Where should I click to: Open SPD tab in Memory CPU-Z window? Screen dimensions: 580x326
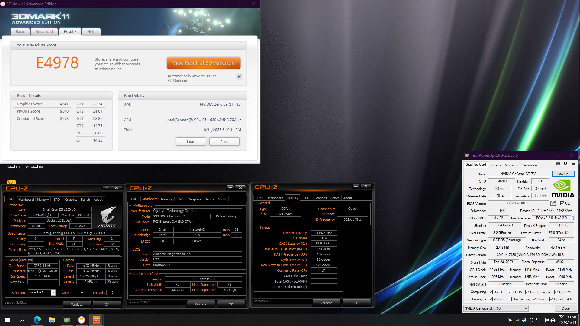click(x=306, y=198)
